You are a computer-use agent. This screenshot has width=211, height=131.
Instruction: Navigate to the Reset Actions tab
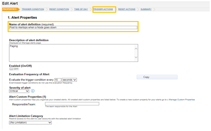point(126,9)
